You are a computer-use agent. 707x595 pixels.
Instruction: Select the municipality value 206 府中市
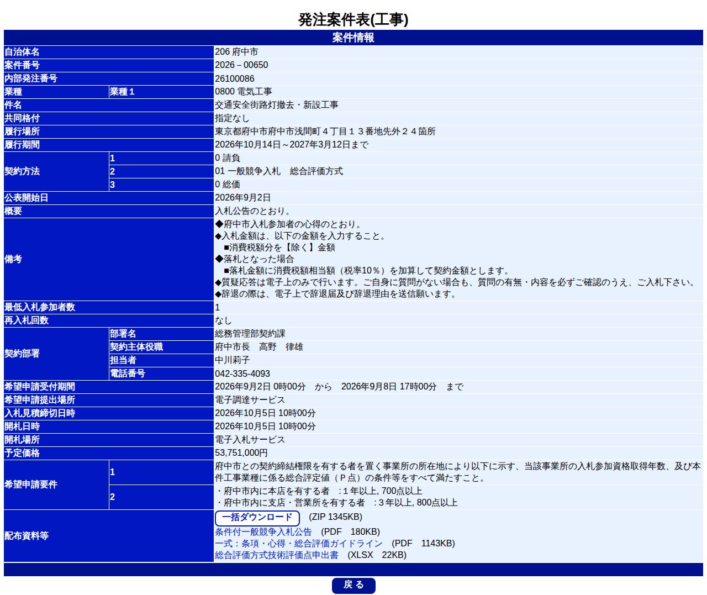pos(236,52)
